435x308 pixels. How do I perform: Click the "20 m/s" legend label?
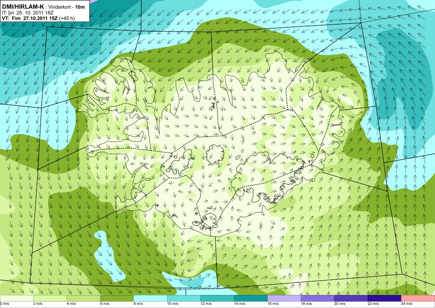point(340,304)
